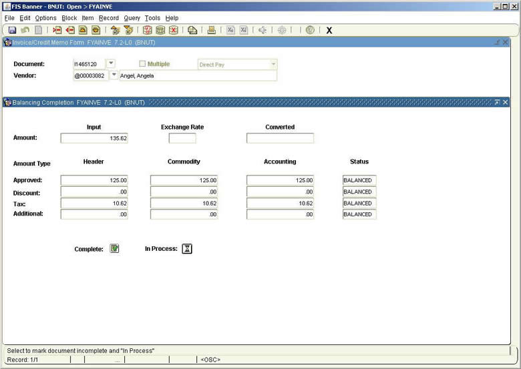The width and height of the screenshot is (521, 369).
Task: Click the Discount Header amount field
Action: pyautogui.click(x=94, y=192)
